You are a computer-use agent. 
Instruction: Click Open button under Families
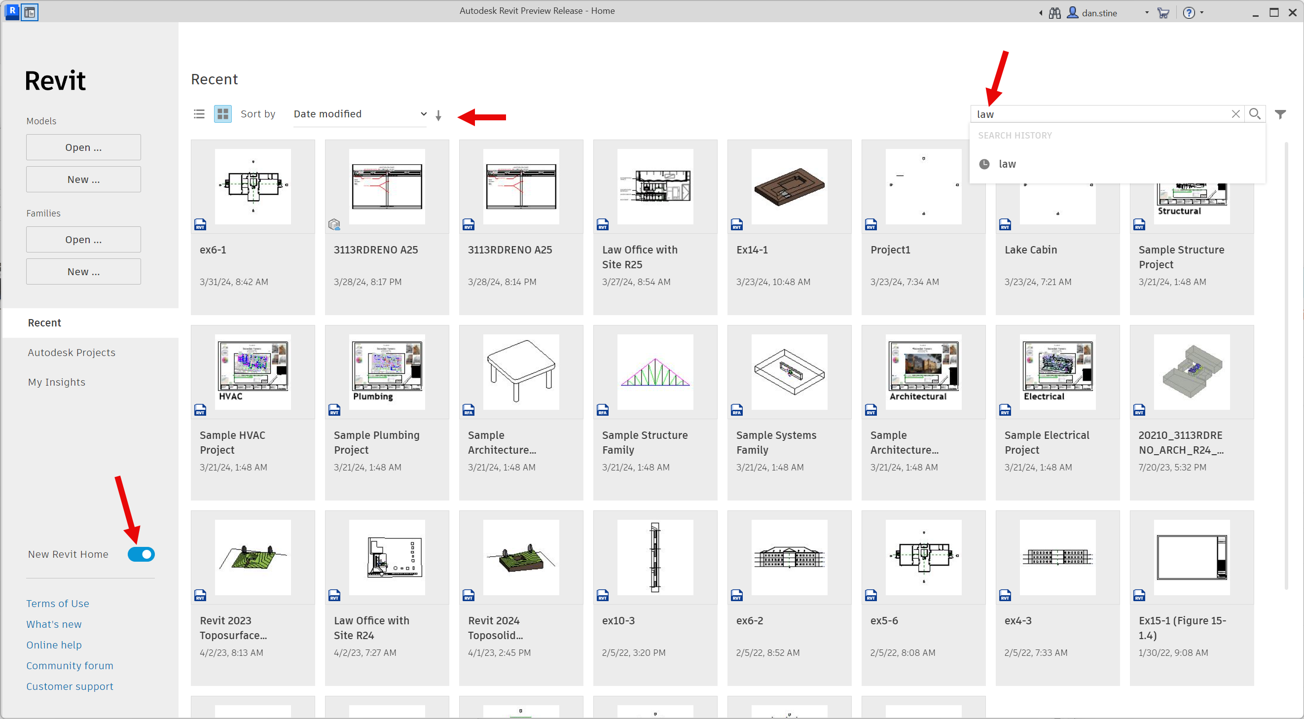pyautogui.click(x=83, y=239)
